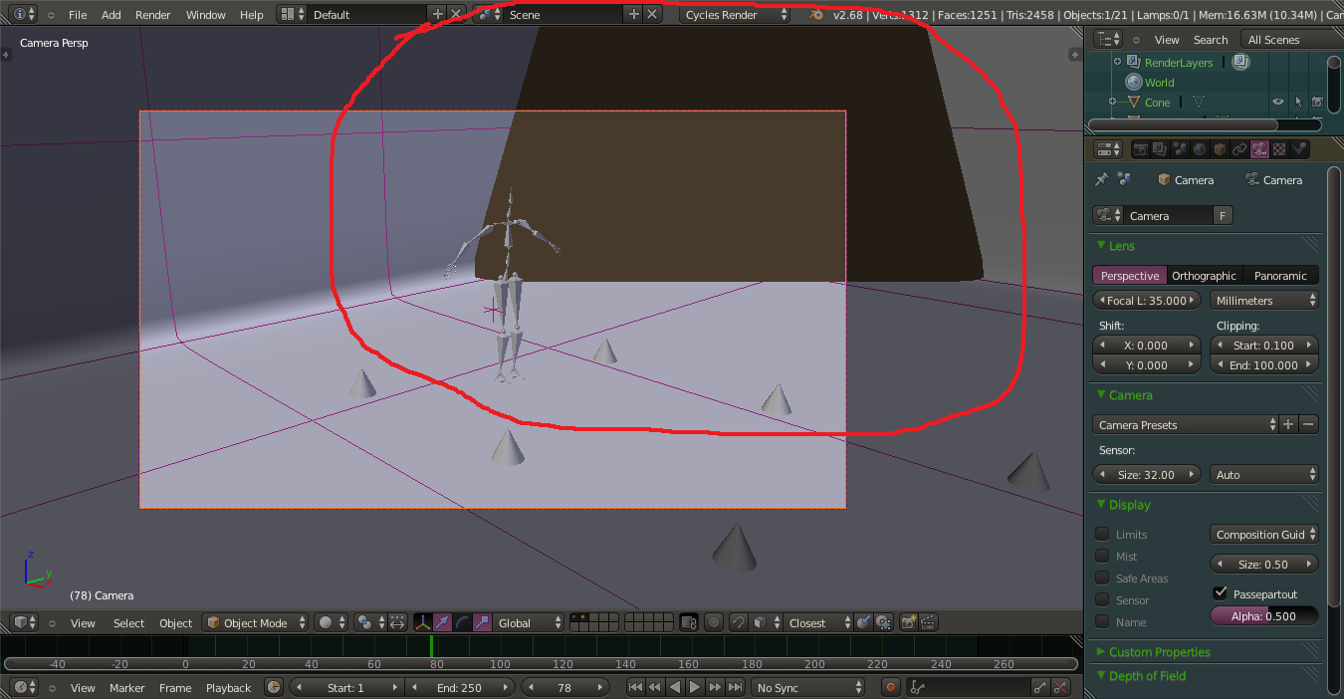Jump to the next keyframe
Screen dimensions: 1344x699
coord(715,687)
